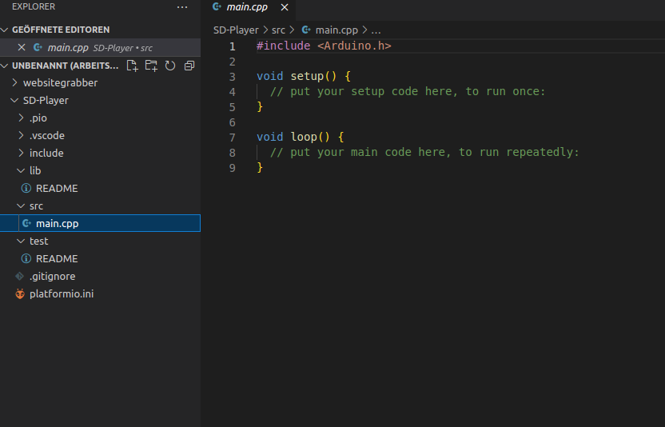Close the main.cpp editor tab
Screen dimensions: 665x427
pyautogui.click(x=284, y=7)
